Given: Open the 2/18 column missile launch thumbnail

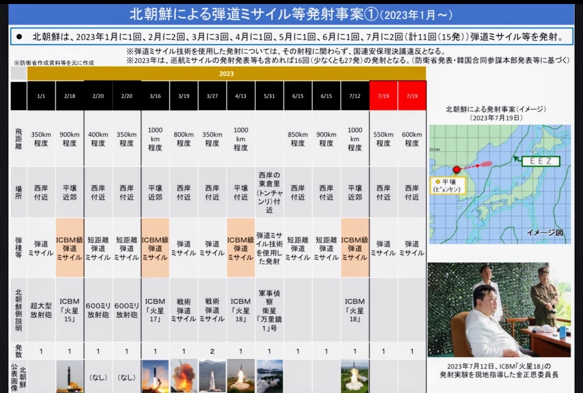Looking at the screenshot, I should pos(69,376).
